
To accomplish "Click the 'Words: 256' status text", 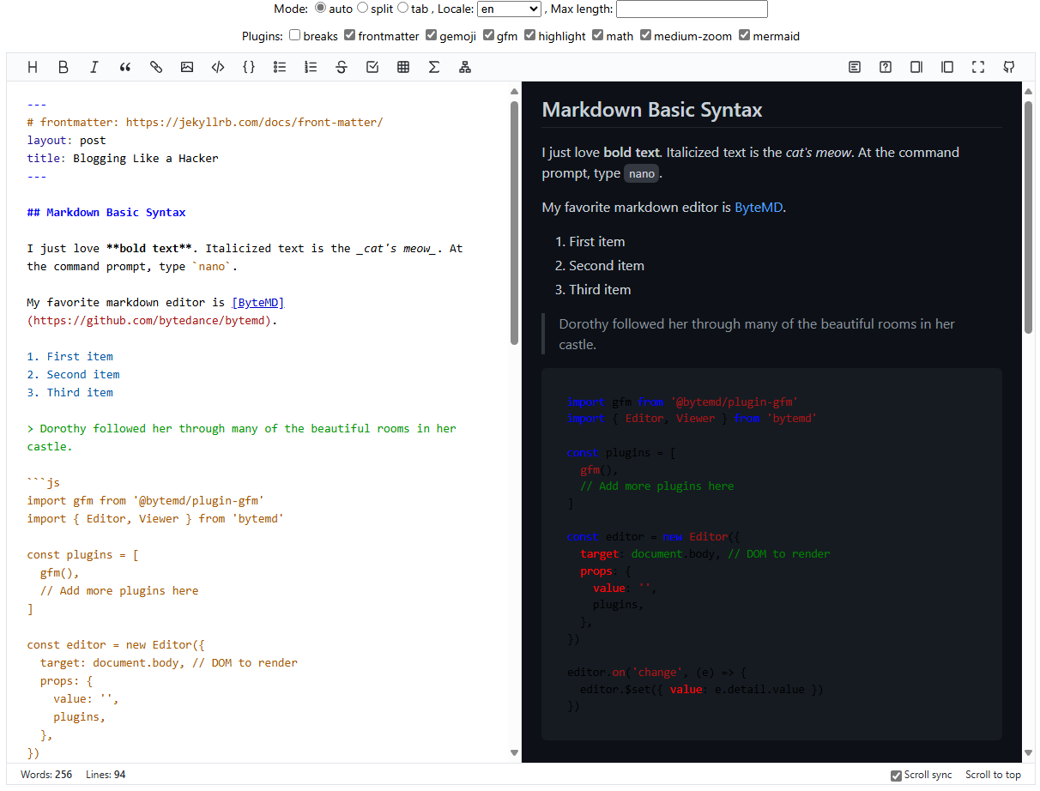I will pyautogui.click(x=46, y=775).
